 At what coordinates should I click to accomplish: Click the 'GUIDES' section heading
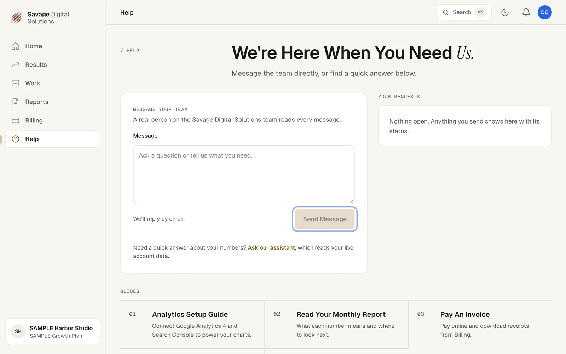pos(130,291)
